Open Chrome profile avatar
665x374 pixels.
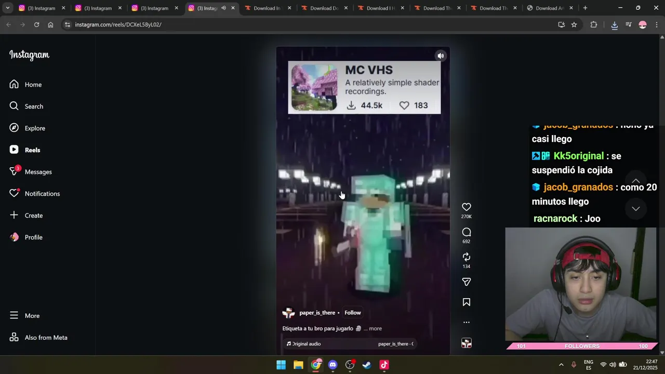click(x=643, y=24)
